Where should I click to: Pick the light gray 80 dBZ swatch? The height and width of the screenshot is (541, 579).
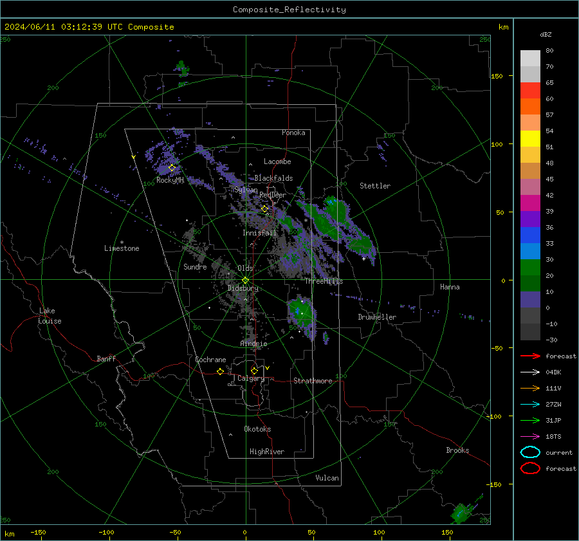[530, 59]
